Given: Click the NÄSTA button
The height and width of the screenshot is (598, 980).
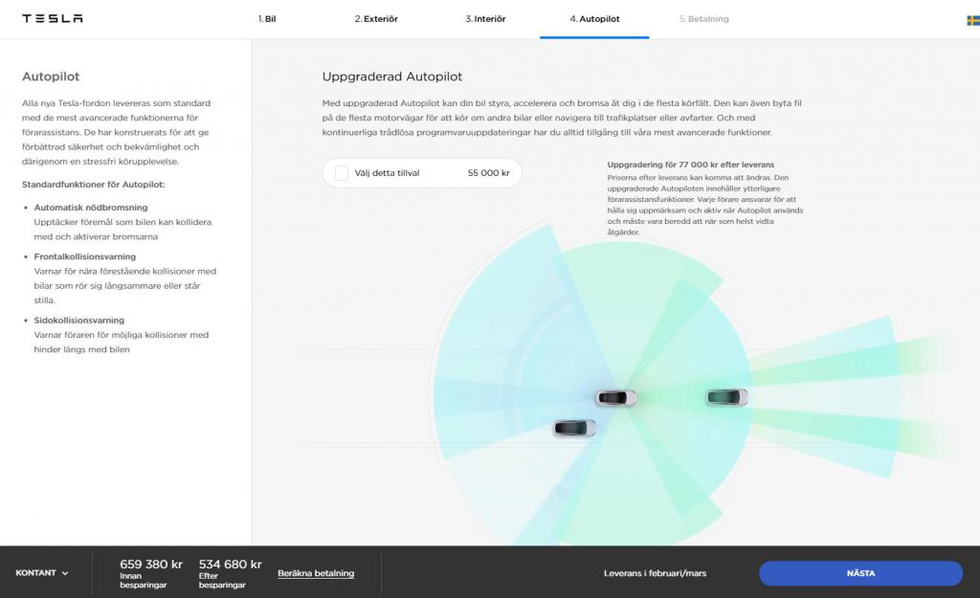Looking at the screenshot, I should tap(860, 573).
